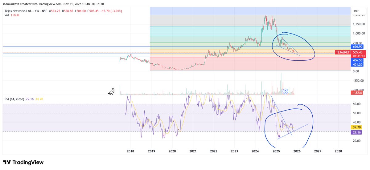Image resolution: width=370 pixels, height=170 pixels.
Task: Click the 2019 label on the time axis
Action: pos(151,151)
